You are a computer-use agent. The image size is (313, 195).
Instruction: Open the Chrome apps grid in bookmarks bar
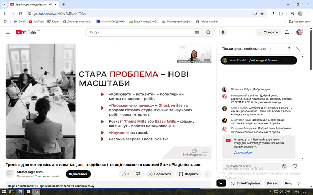(6, 22)
